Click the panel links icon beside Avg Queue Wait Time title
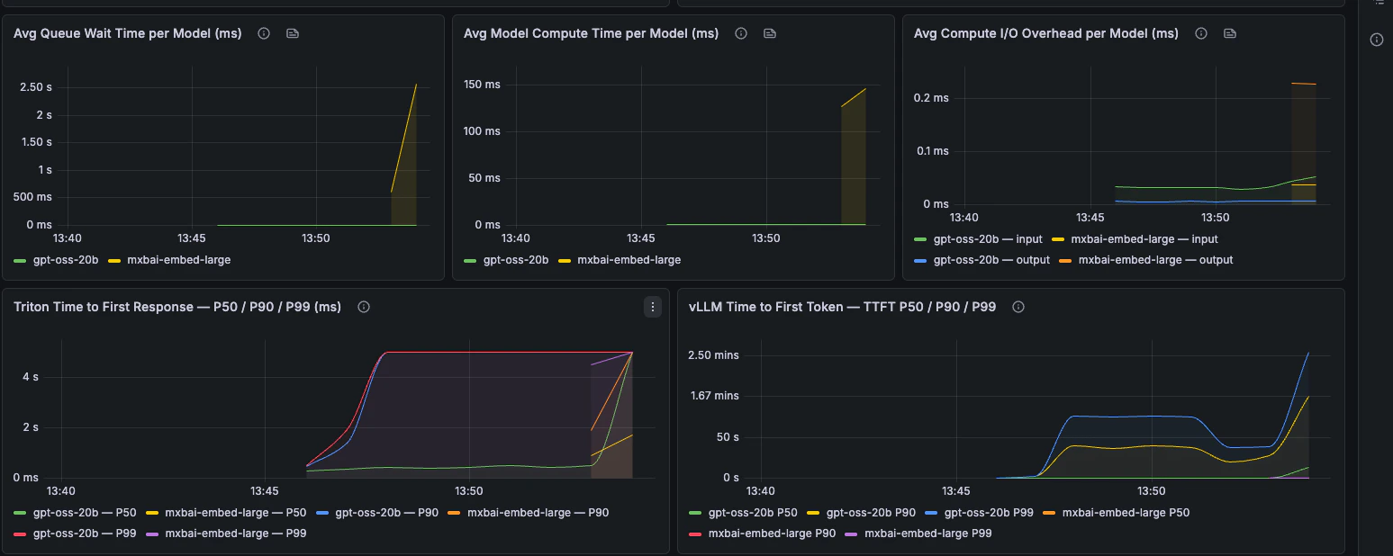Screen dimensions: 1393x556 tap(292, 32)
